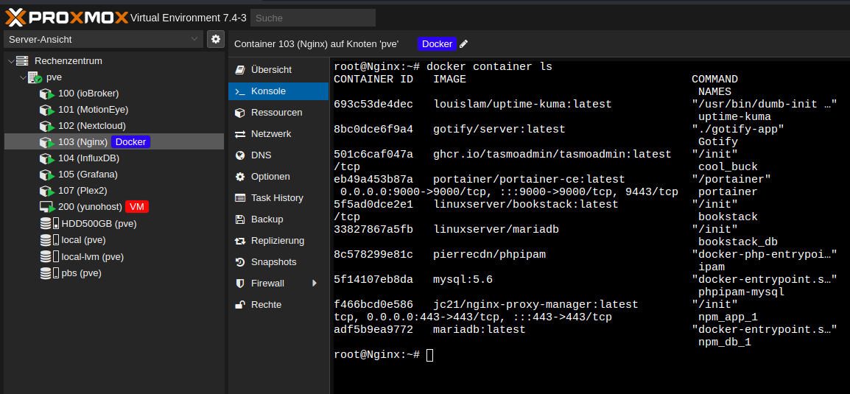Click the pve node icon
The height and width of the screenshot is (394, 850).
pos(35,77)
